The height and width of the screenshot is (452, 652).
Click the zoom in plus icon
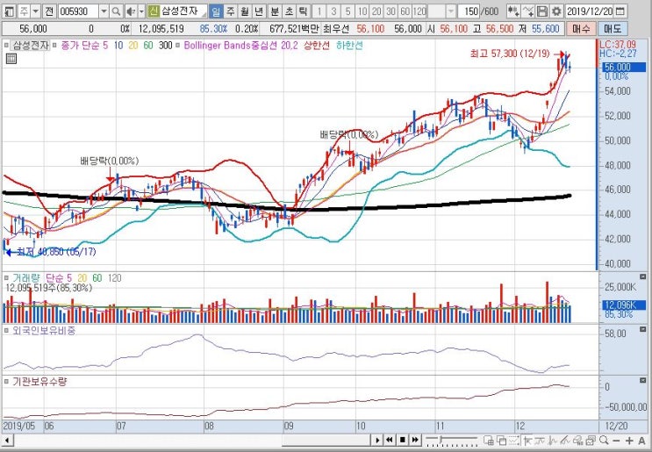click(629, 441)
